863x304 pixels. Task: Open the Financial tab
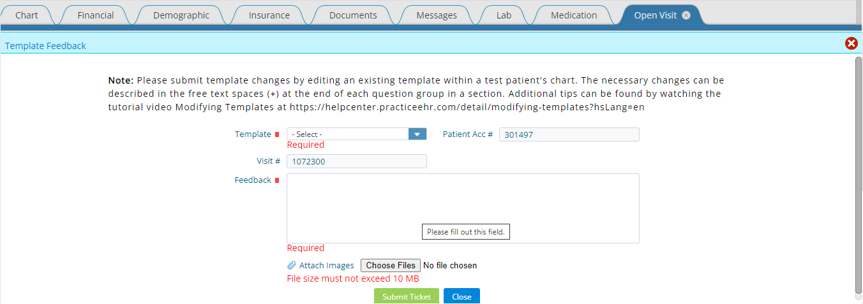click(x=96, y=15)
